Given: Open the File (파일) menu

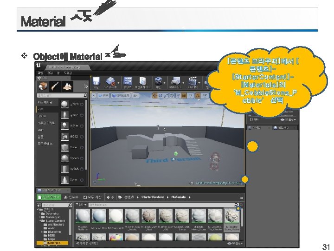Looking at the screenshot, I should tap(40, 73).
